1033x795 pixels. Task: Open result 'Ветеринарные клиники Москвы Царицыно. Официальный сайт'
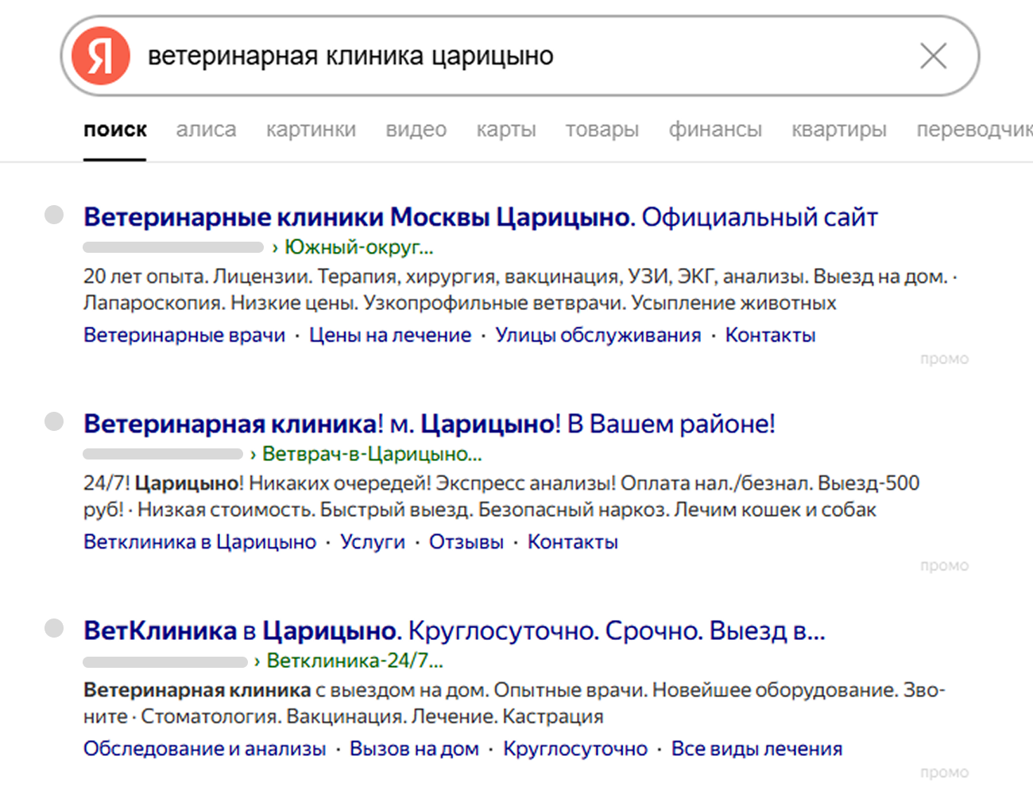click(481, 217)
